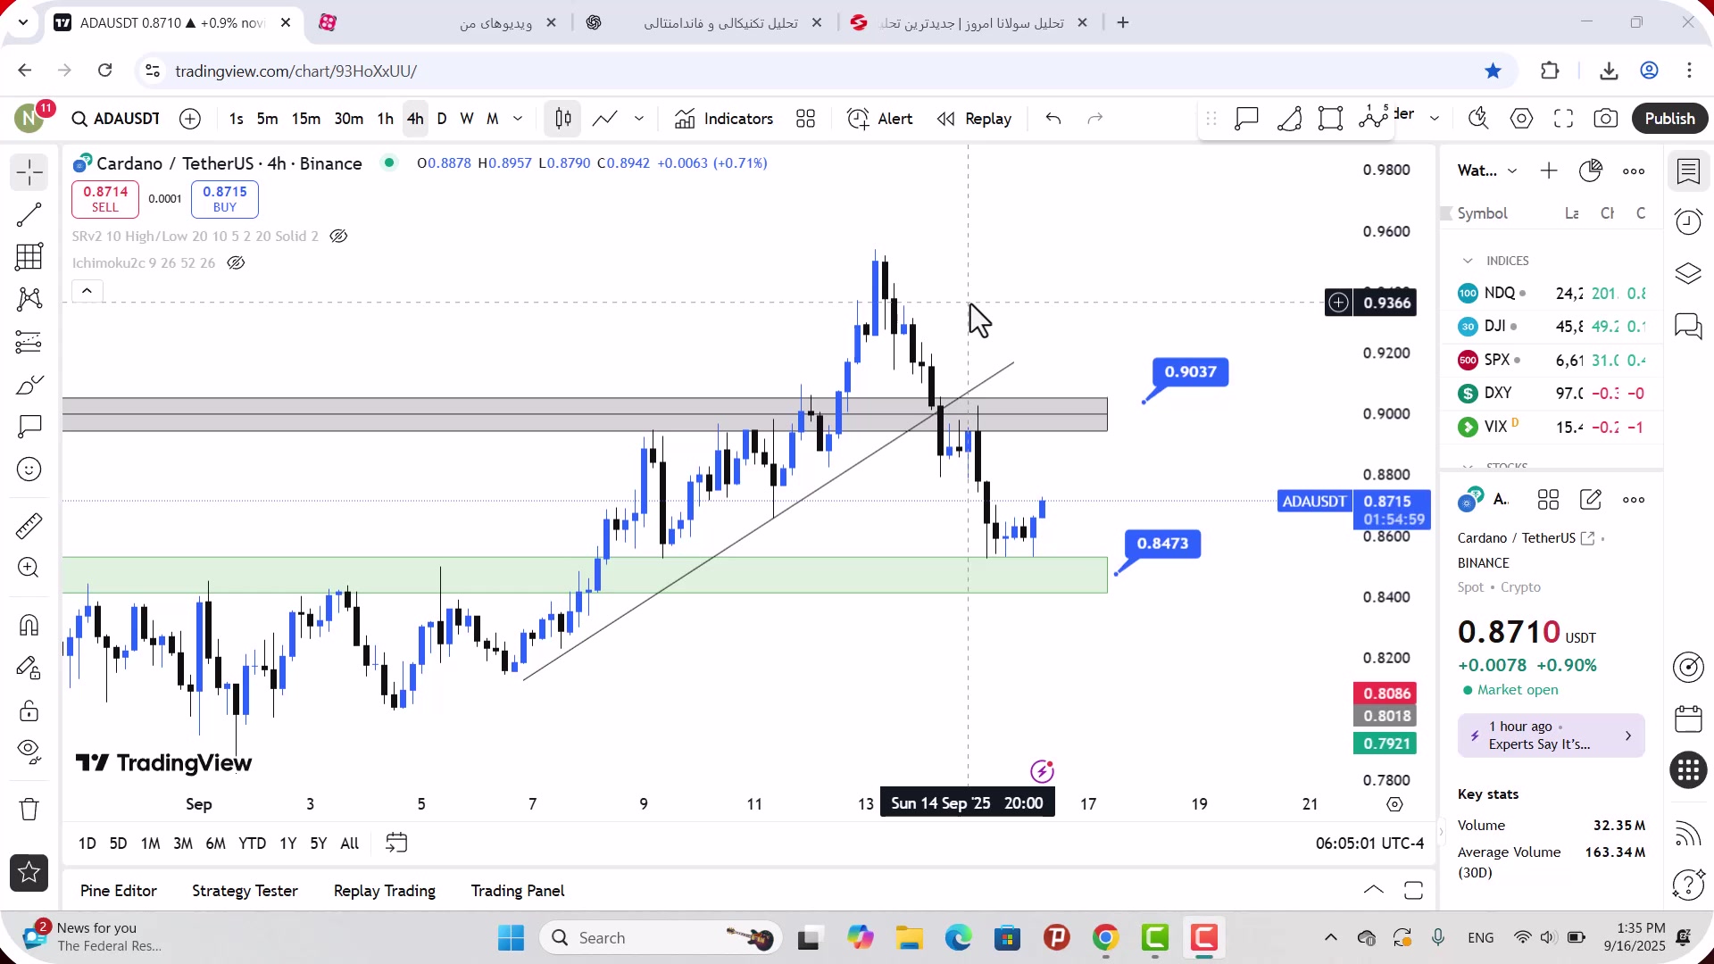Switch to 15m timeframe
Viewport: 1714px width, 964px height.
click(305, 119)
